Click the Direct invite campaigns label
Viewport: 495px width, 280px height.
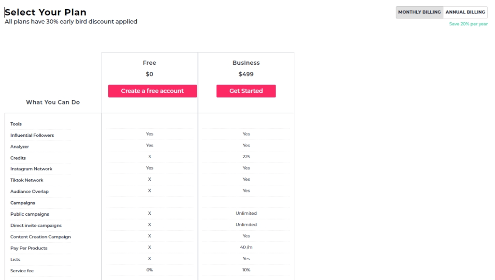36,225
